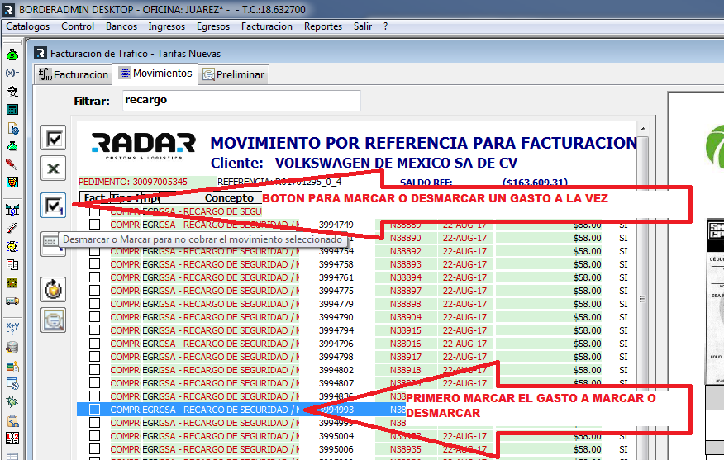The width and height of the screenshot is (724, 460).
Task: Toggle checkbox for movement row 3994758
Action: tap(95, 264)
